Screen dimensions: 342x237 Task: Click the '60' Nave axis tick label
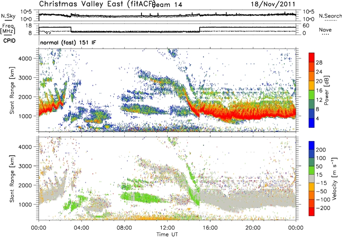(x=306, y=26)
